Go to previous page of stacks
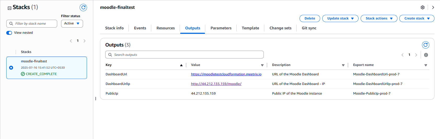Image resolution: width=440 pixels, height=139 pixels. (71, 41)
